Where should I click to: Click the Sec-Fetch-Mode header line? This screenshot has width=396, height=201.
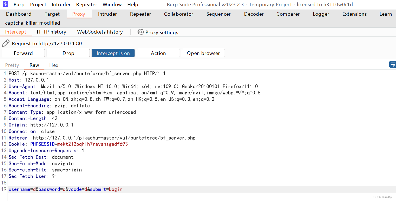coord(41,164)
